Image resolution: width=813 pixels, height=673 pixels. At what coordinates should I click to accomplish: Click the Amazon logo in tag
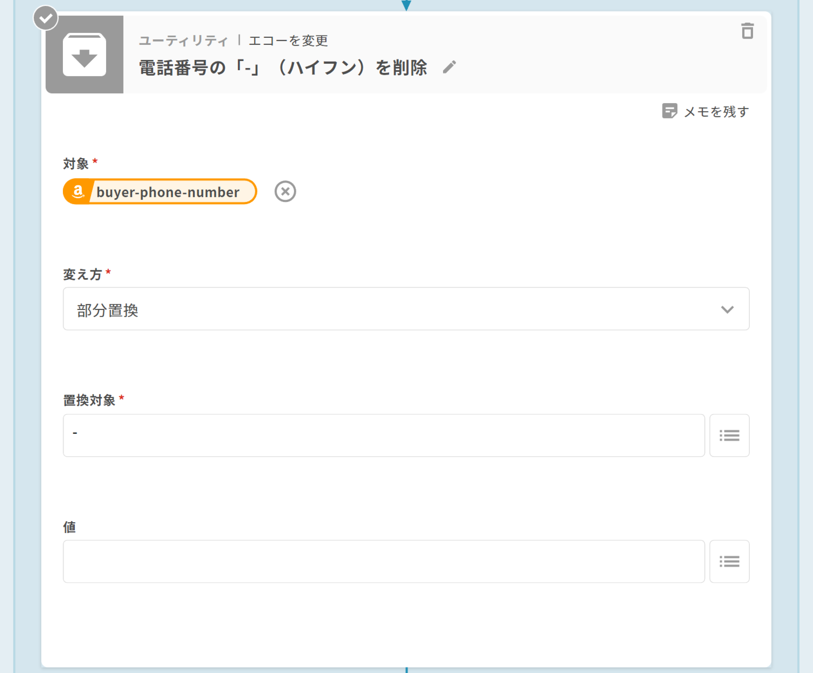(78, 191)
